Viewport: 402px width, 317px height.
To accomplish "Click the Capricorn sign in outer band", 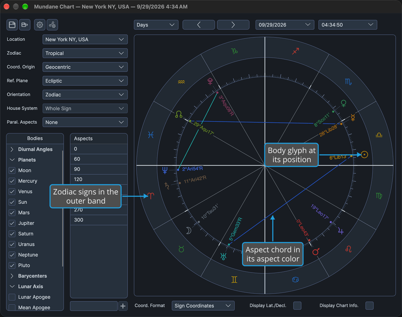I will (x=234, y=51).
